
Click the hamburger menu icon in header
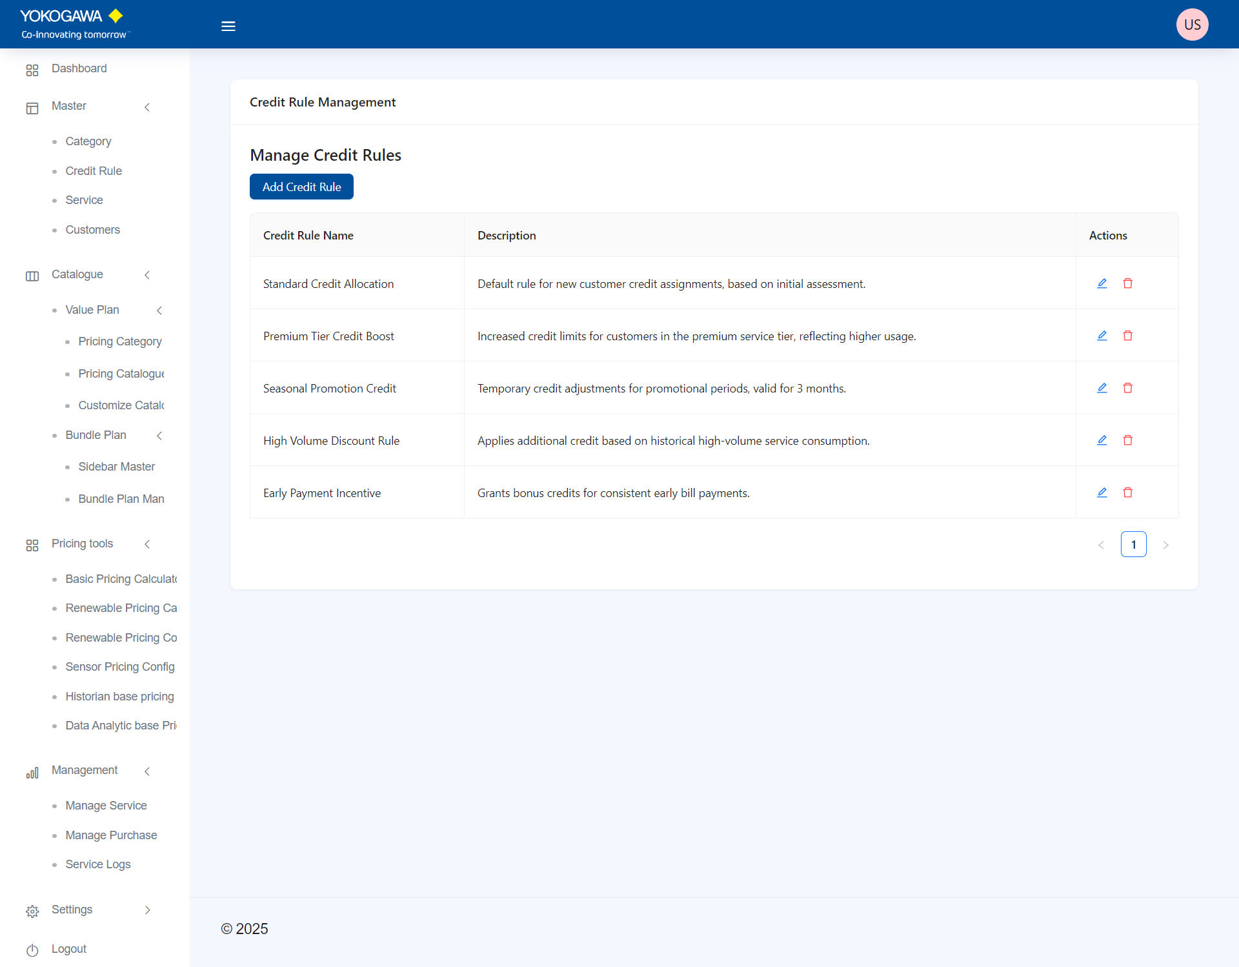228,26
